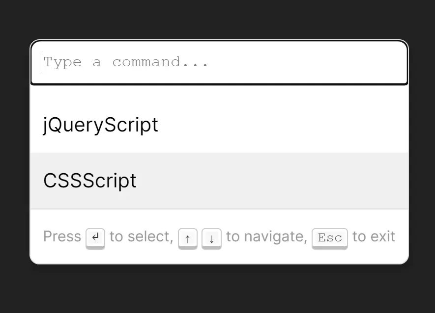
Task: Click the down arrow key icon
Action: 211,239
